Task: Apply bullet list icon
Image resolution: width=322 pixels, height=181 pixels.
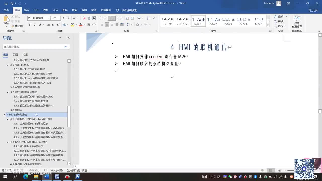Action: coord(102,18)
